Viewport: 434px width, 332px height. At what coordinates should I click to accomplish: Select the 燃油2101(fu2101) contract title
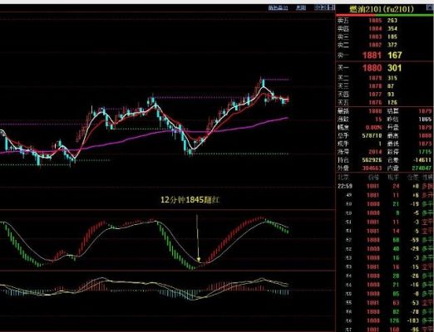click(x=382, y=9)
